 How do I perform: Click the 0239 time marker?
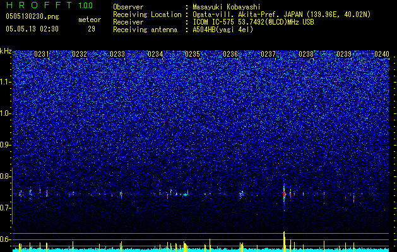coord(344,54)
